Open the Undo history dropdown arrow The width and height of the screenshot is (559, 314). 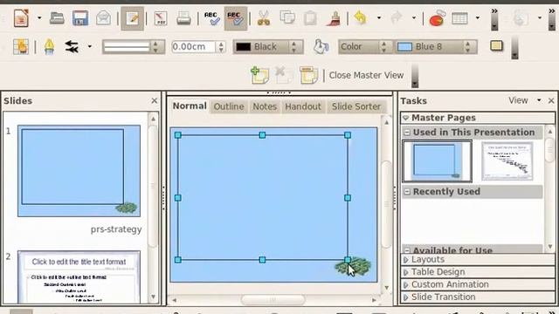click(x=379, y=17)
